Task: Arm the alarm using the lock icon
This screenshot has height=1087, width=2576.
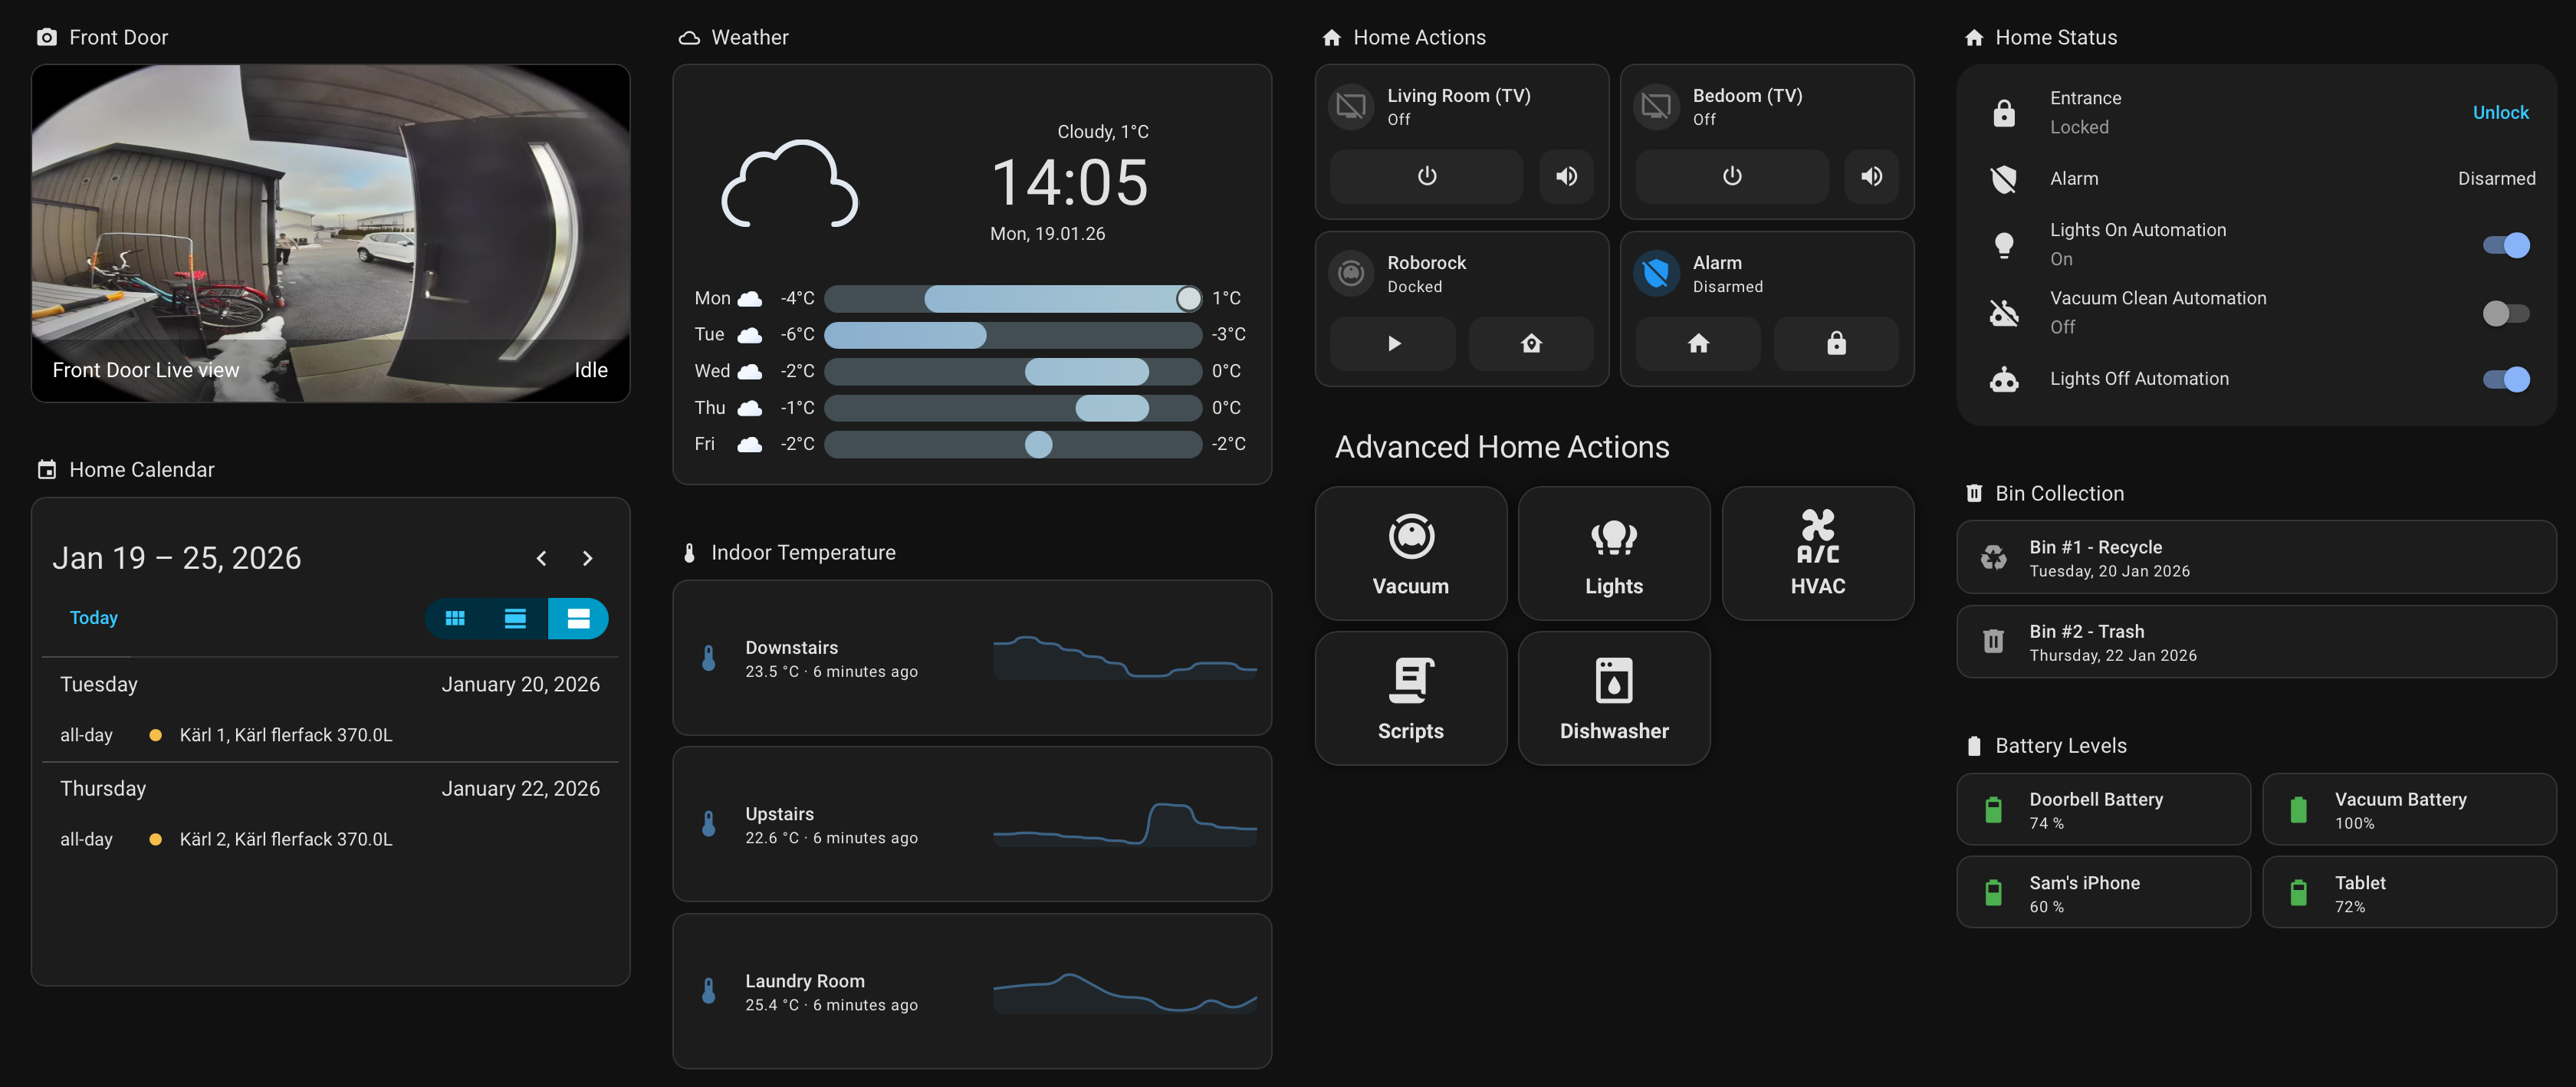Action: point(1836,343)
